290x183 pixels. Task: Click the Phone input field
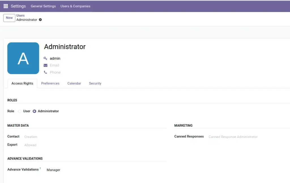tap(55, 72)
